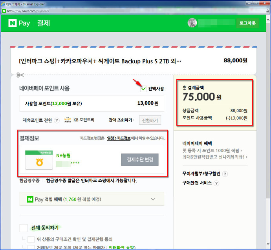Click the NH농협 card image
Viewport: 271px width, 250px height.
39,160
